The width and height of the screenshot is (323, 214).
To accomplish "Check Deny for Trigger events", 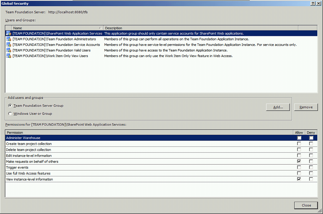I will pyautogui.click(x=311, y=167).
